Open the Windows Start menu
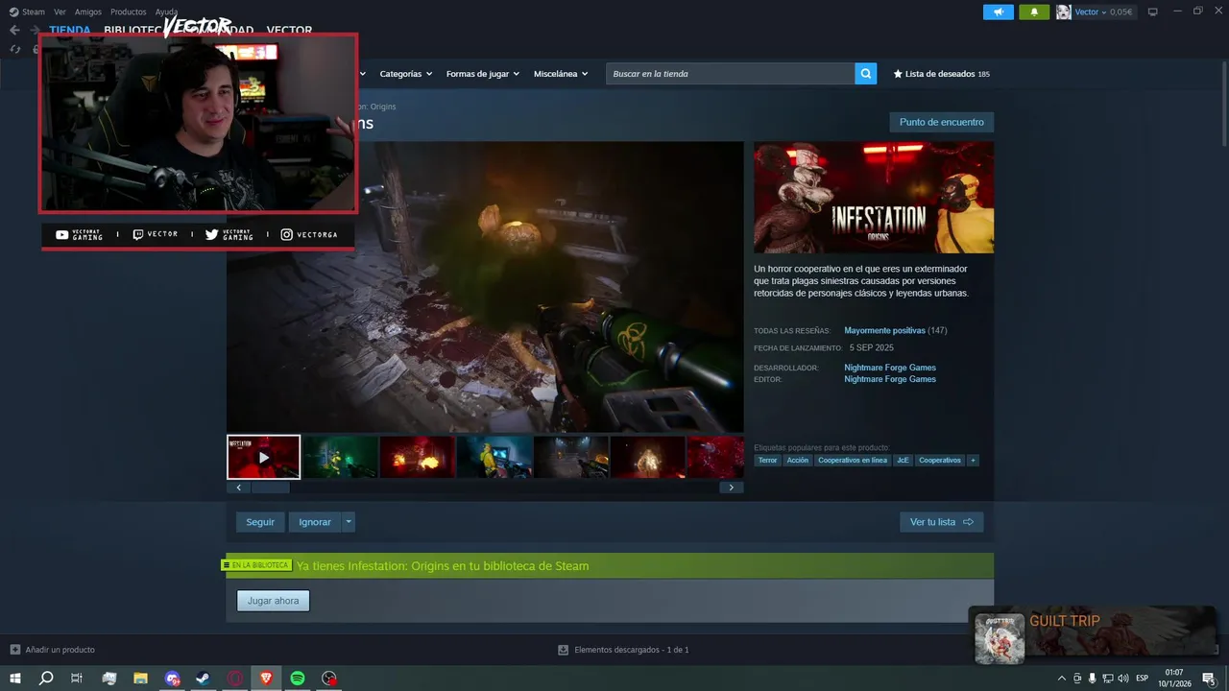This screenshot has width=1229, height=691. 15,679
